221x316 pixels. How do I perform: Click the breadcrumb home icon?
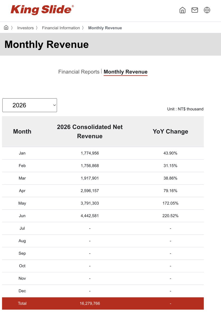(x=6, y=28)
